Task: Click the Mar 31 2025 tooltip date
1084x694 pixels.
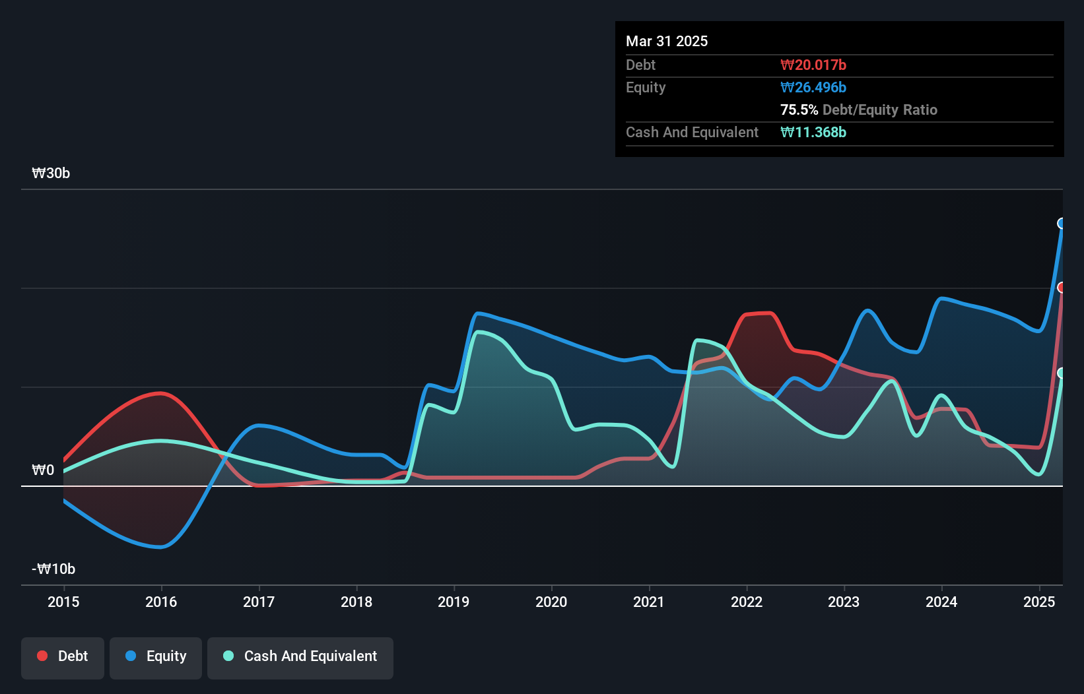Action: [667, 41]
